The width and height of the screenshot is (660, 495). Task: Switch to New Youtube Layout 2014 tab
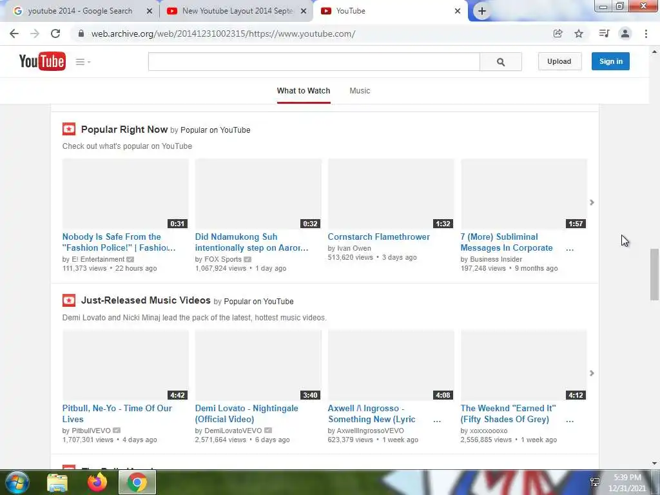(x=237, y=11)
